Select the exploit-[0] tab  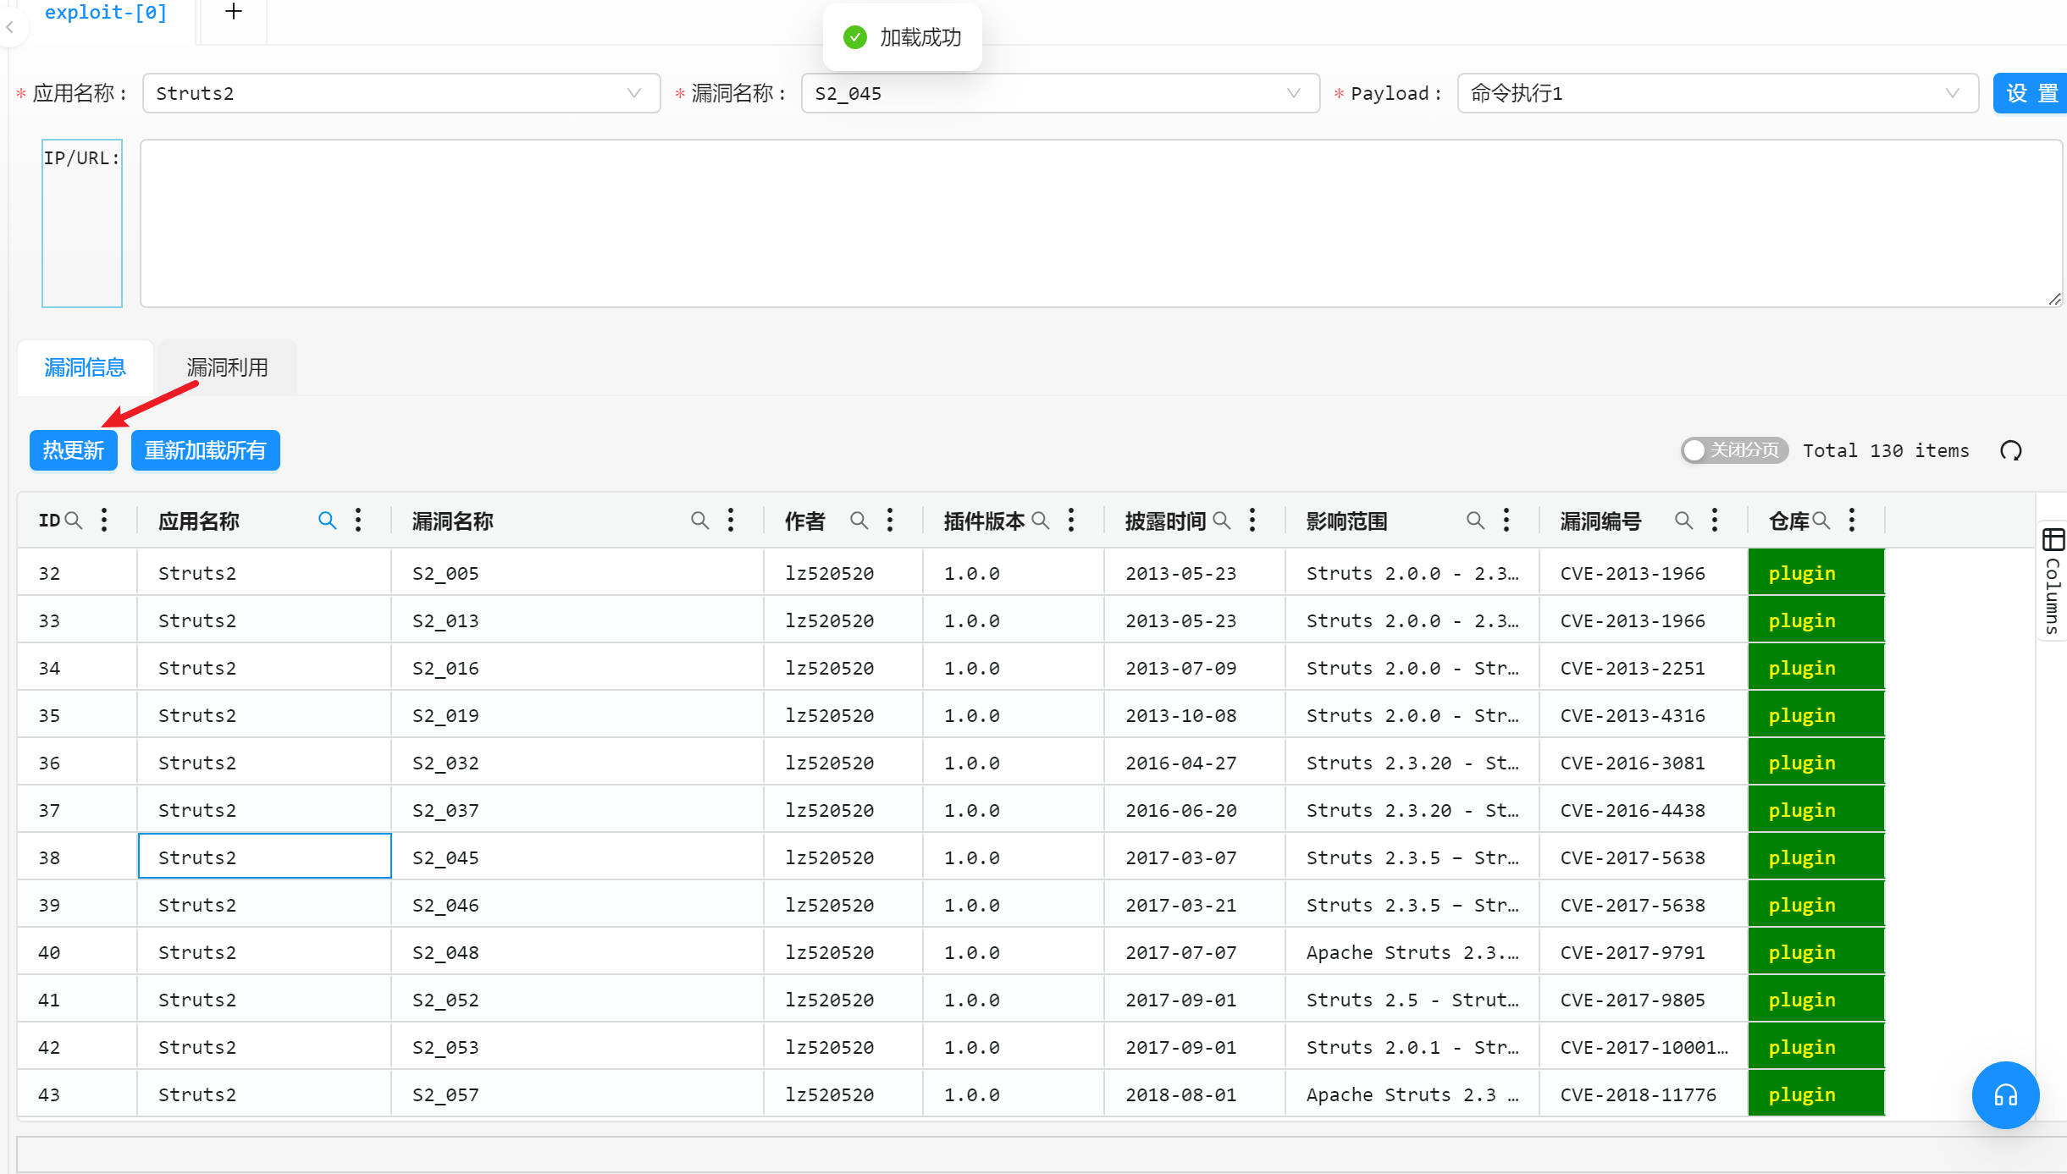point(106,13)
